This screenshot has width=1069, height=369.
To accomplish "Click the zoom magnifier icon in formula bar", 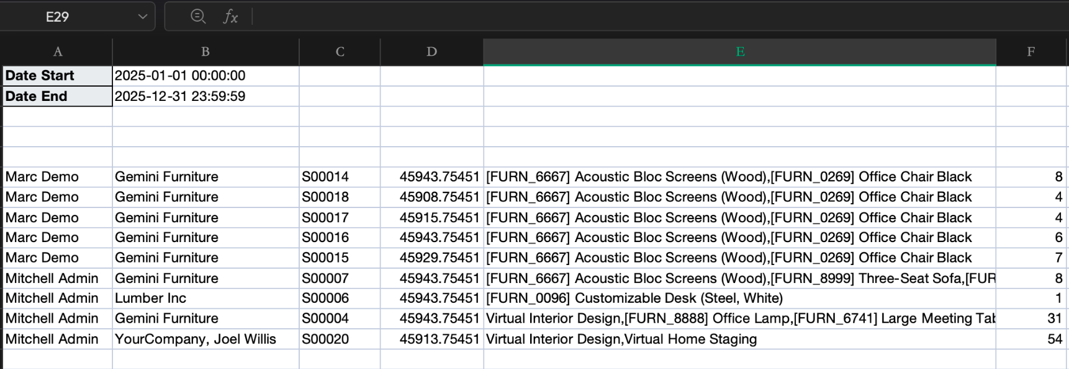I will [198, 16].
